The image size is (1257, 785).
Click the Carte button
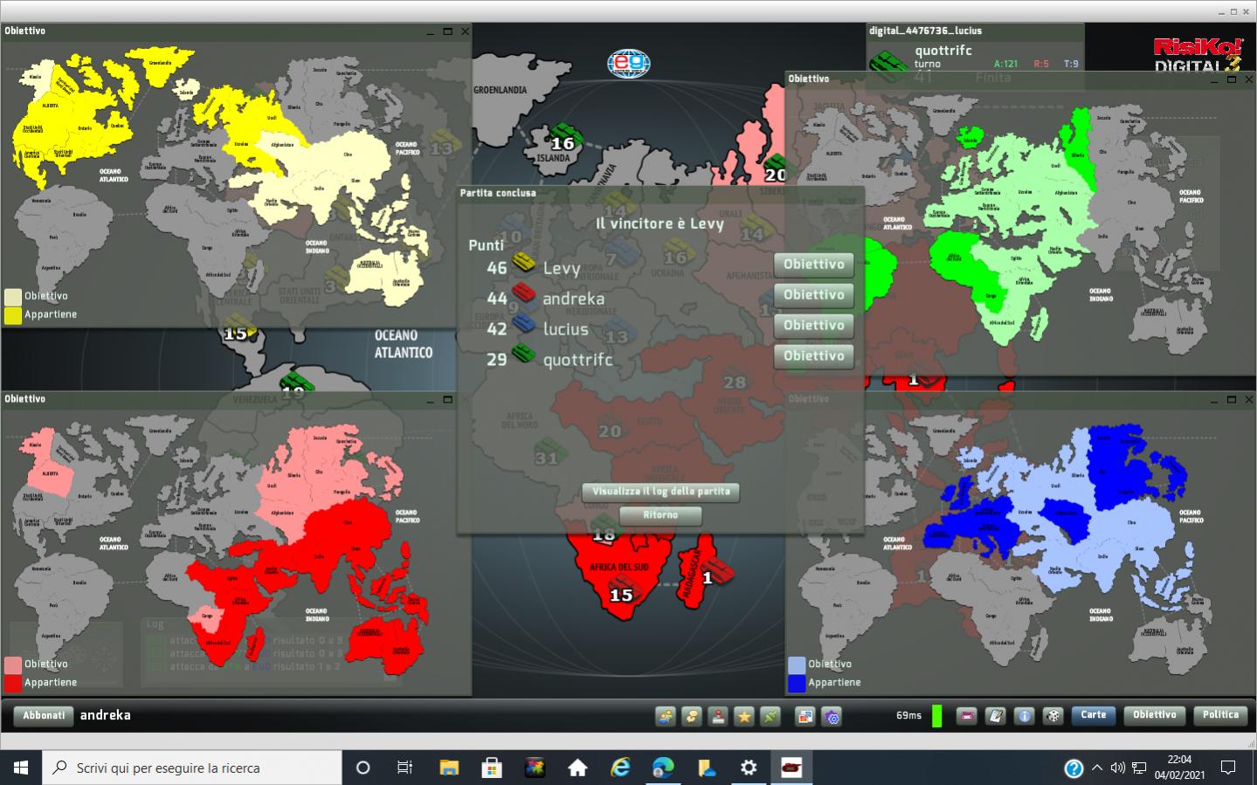(1094, 715)
